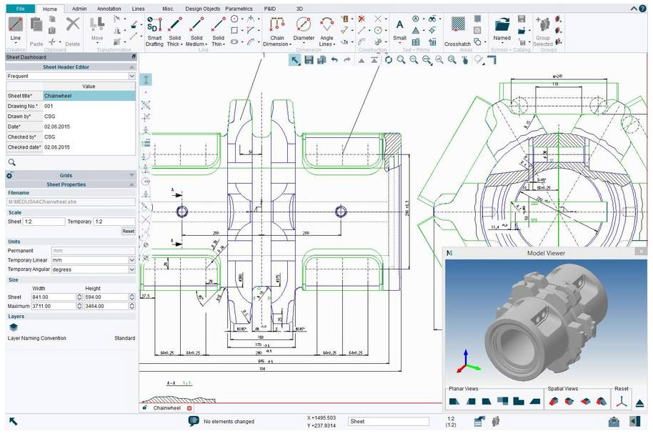Image resolution: width=653 pixels, height=436 pixels.
Task: Click the Temporary scale input field
Action: [114, 222]
